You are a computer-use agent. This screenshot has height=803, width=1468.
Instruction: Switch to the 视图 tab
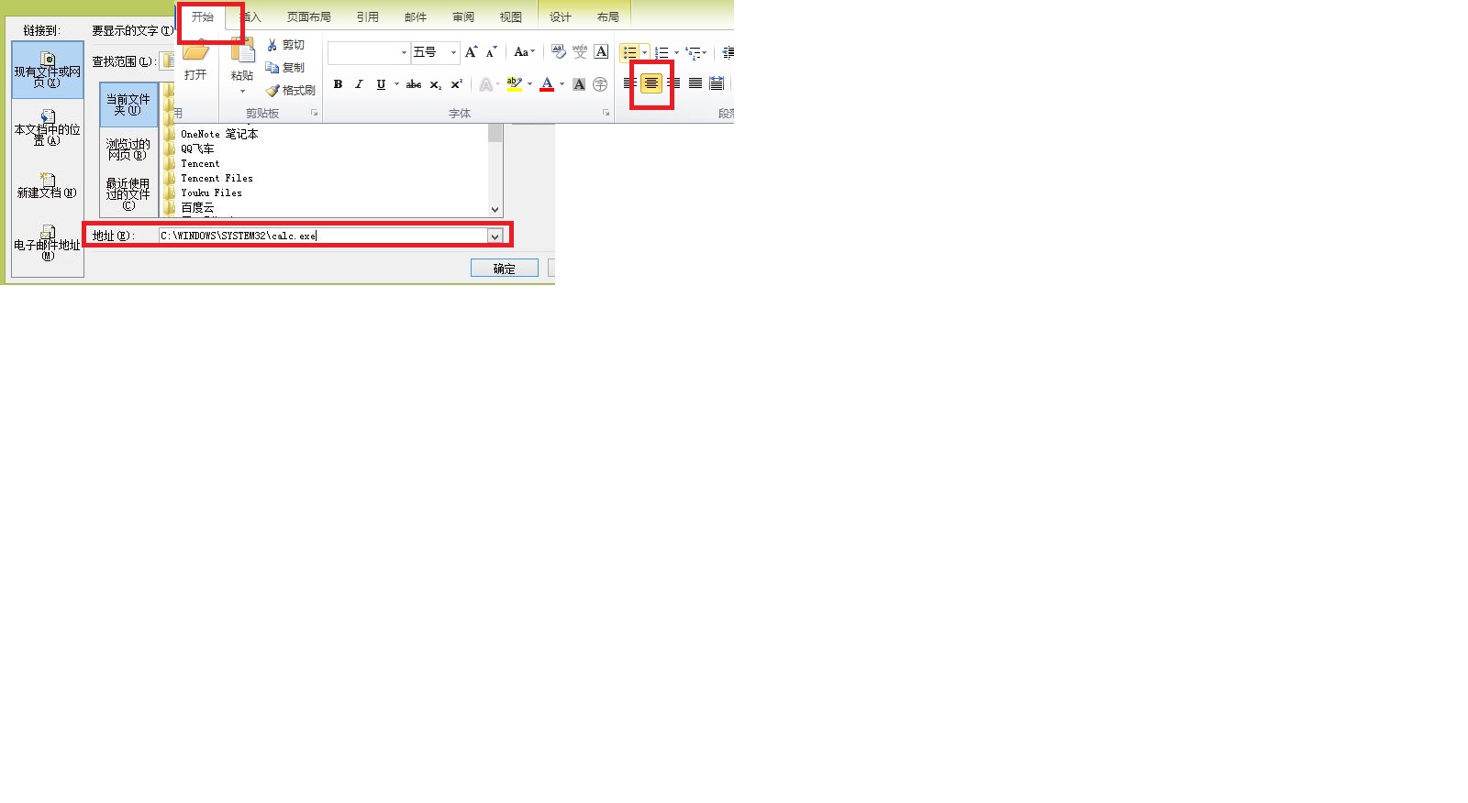(x=511, y=16)
